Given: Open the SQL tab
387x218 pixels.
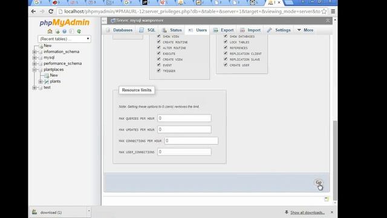Looking at the screenshot, I should (x=147, y=30).
